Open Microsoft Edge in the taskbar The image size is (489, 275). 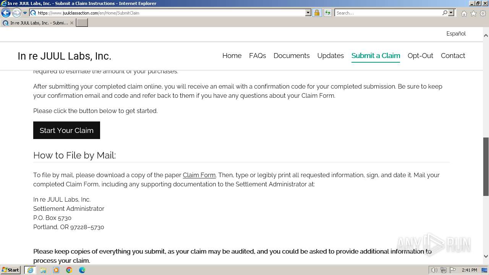click(82, 270)
